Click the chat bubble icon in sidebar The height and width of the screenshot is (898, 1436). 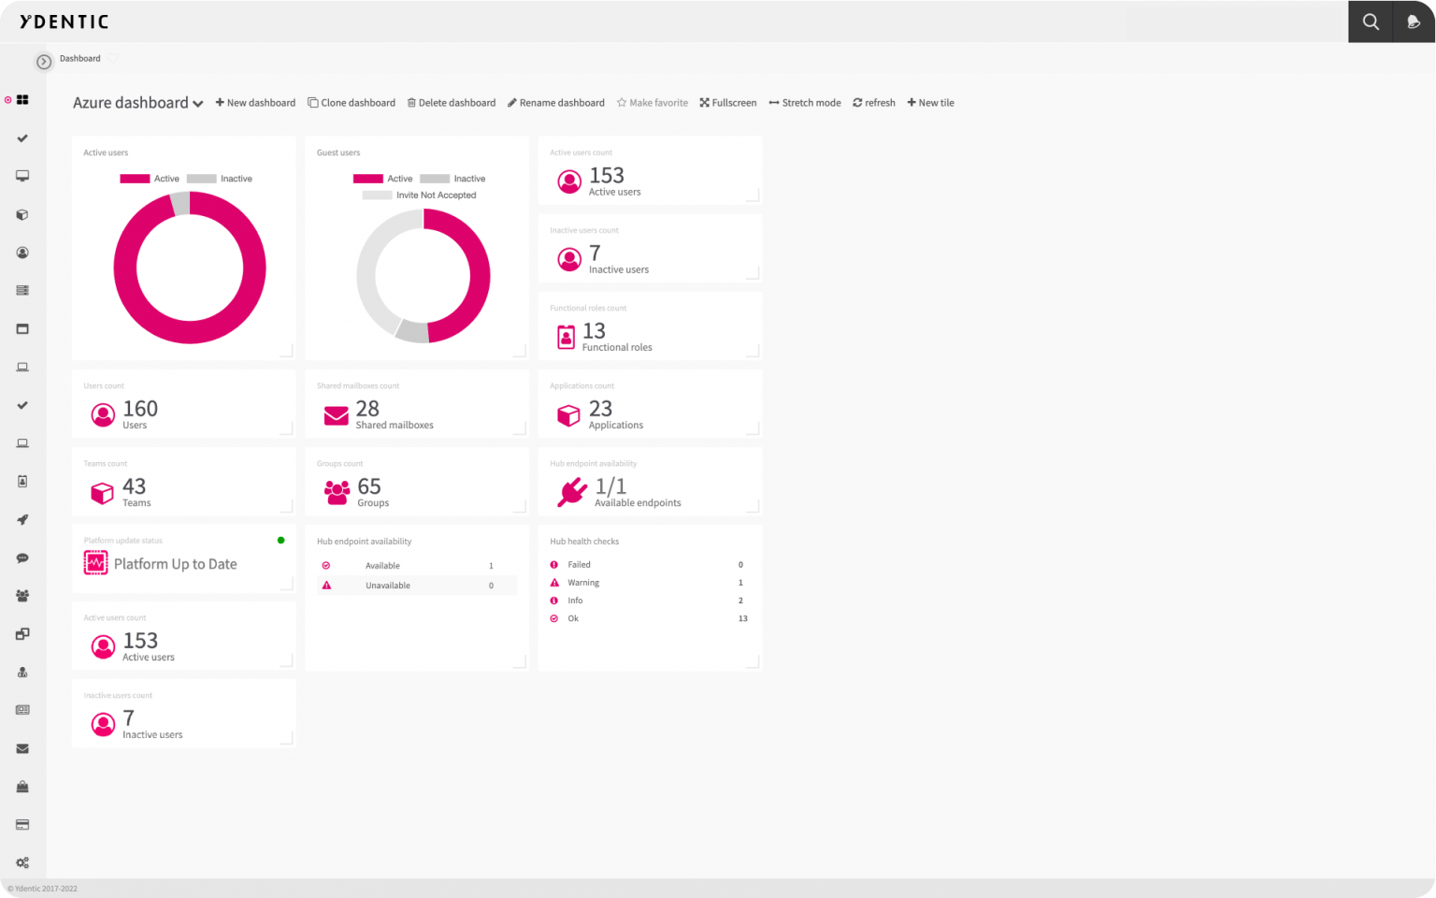22,558
